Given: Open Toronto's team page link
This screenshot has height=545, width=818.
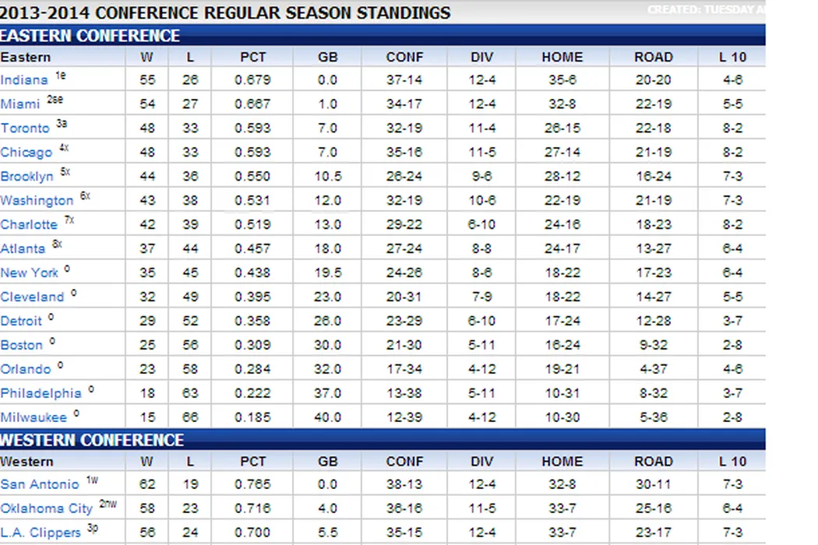Looking at the screenshot, I should (x=25, y=128).
